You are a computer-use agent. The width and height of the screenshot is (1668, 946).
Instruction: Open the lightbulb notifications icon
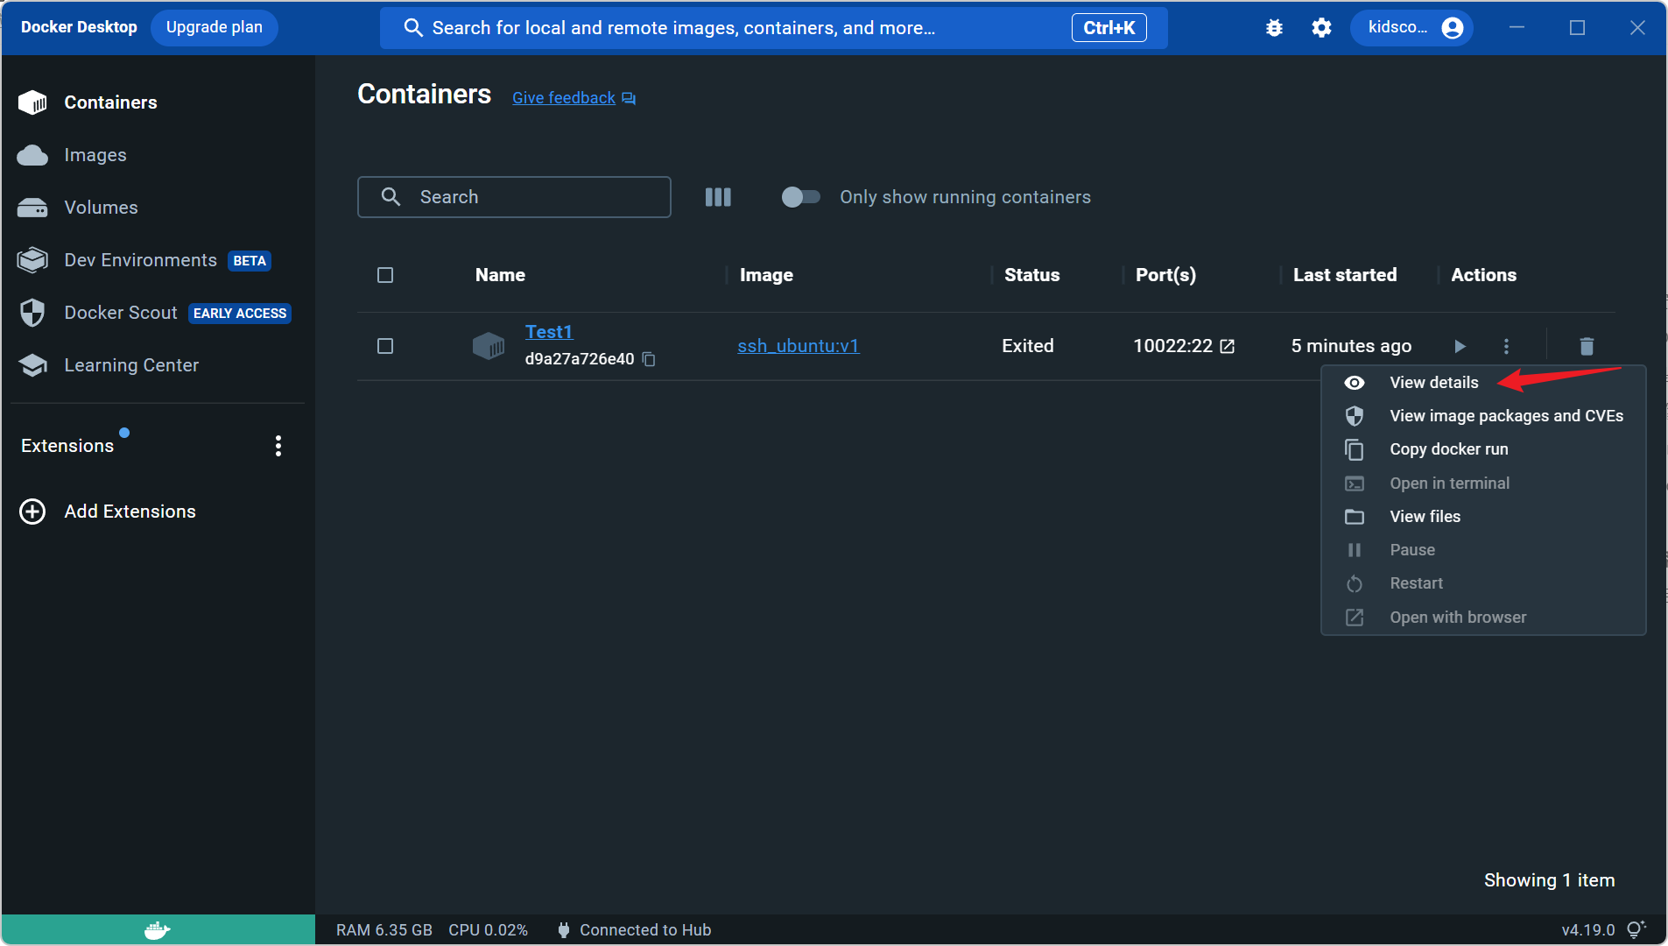point(1636,929)
